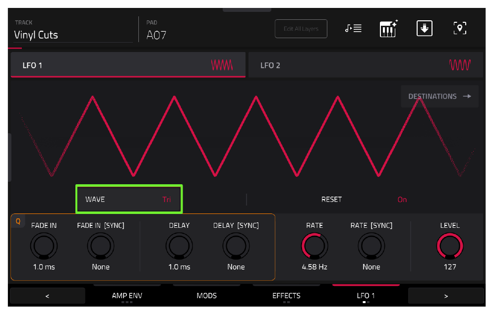Click the DELAY 1.0 ms value
Screen dimensions: 494x315
[x=179, y=267]
